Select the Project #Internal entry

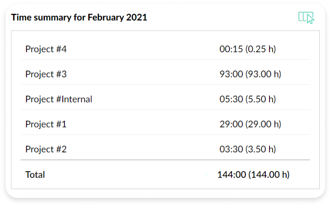[59, 99]
